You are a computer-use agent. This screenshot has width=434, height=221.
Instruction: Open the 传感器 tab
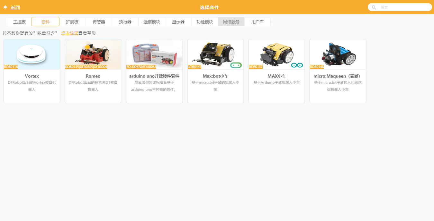coord(99,22)
